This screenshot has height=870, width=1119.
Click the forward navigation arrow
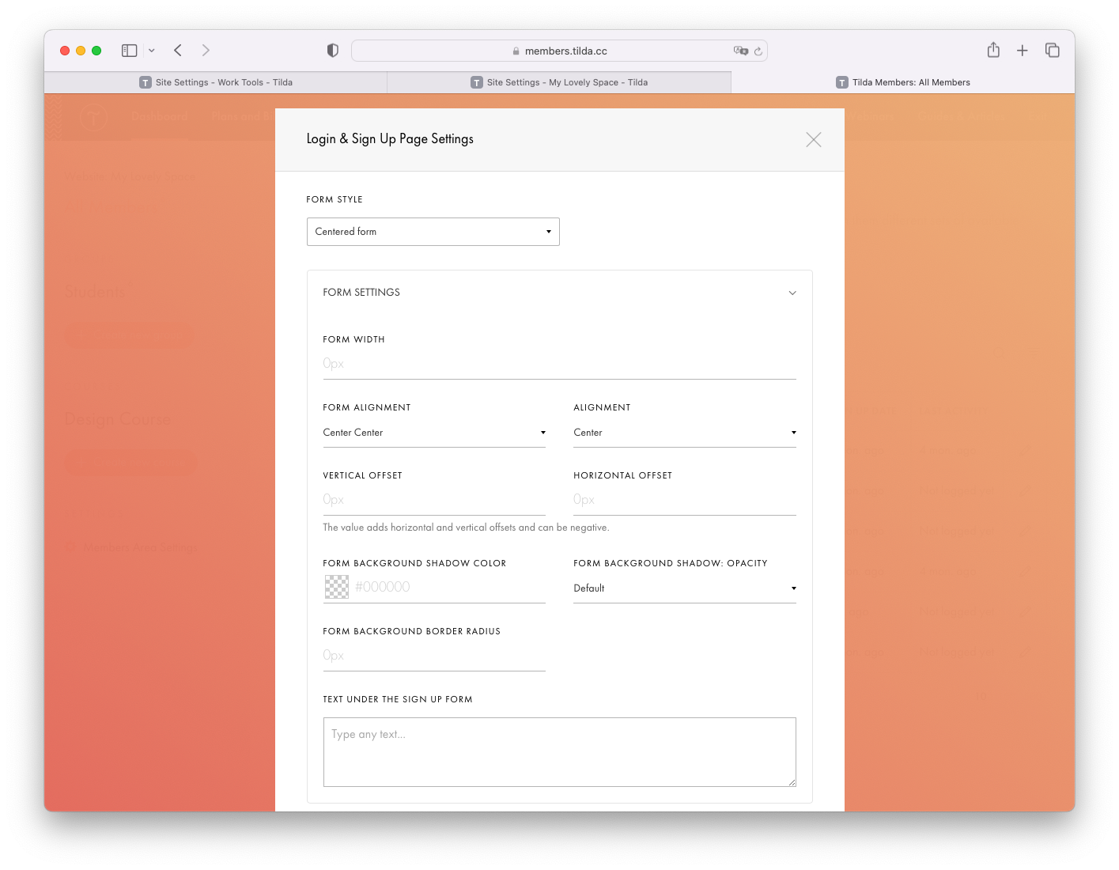pos(206,50)
